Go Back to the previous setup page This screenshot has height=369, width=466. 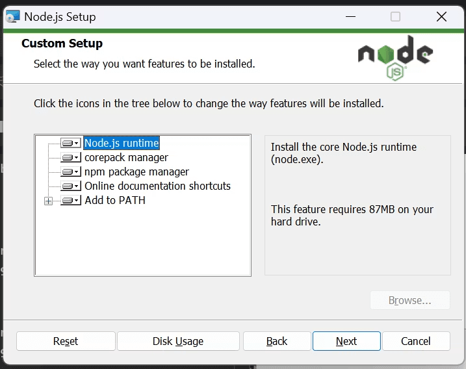point(277,341)
